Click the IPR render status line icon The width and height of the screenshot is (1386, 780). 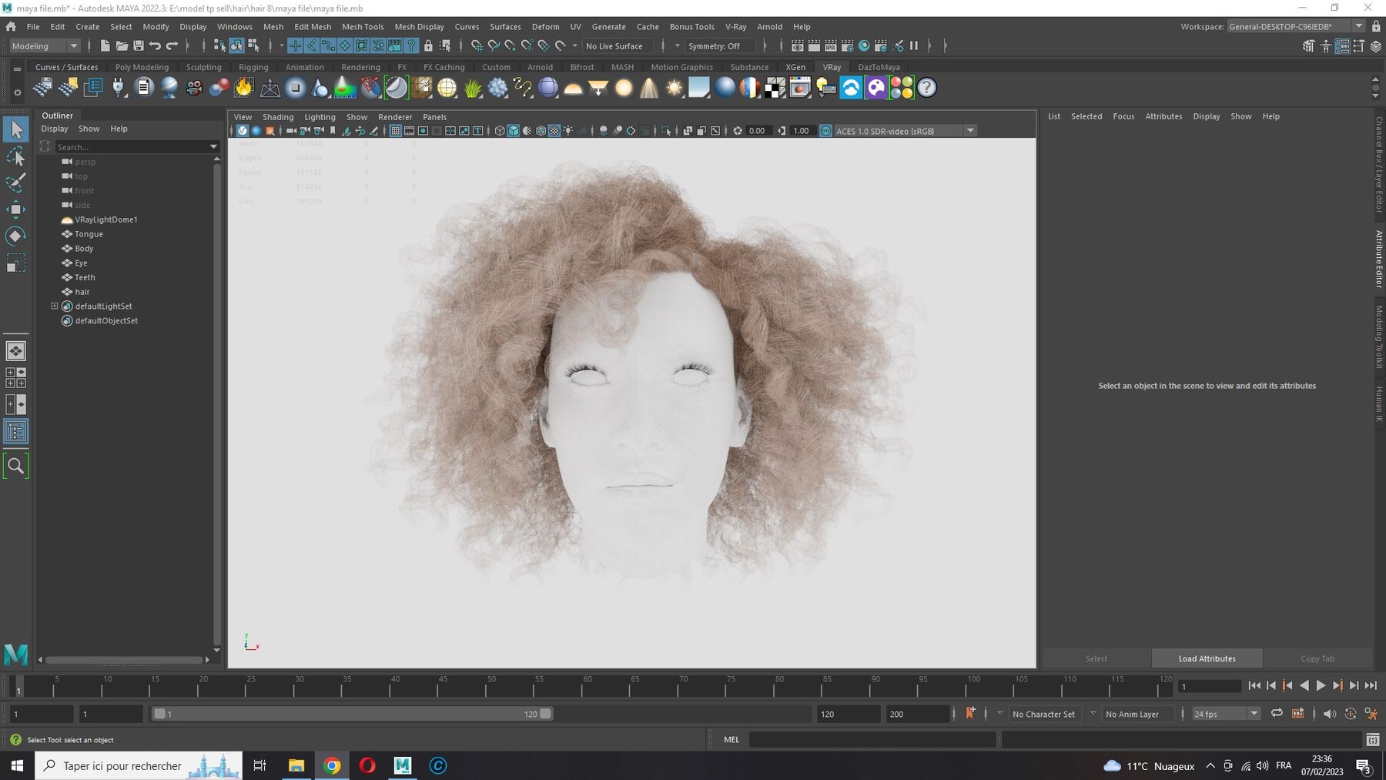(831, 45)
